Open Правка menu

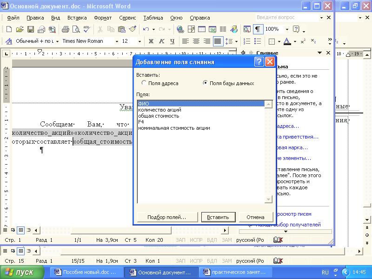tap(35, 18)
